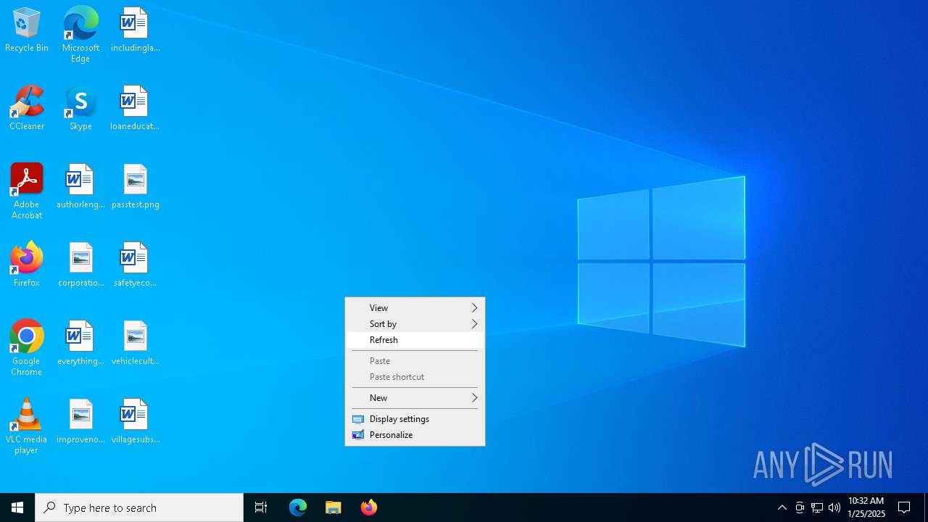Viewport: 928px width, 522px height.
Task: Expand the Sort by submenu
Action: tap(415, 324)
